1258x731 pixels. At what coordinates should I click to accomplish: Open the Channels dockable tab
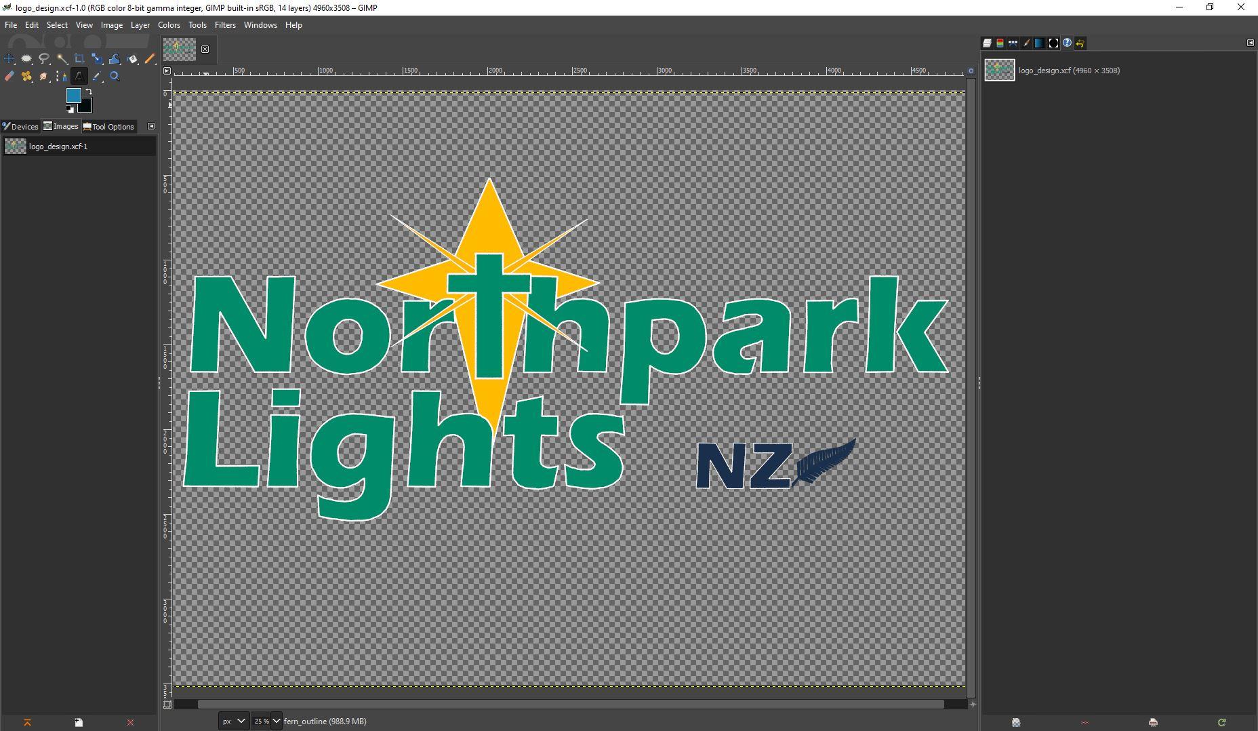(1000, 43)
